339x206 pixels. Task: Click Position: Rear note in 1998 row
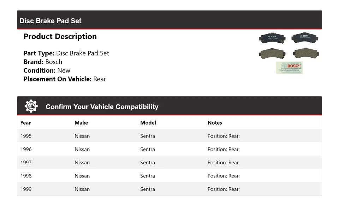(x=224, y=176)
